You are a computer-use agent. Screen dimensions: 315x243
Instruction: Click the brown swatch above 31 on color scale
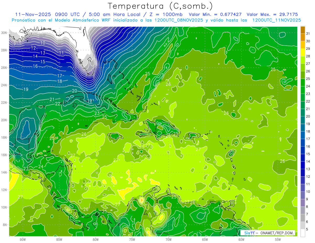(x=303, y=30)
